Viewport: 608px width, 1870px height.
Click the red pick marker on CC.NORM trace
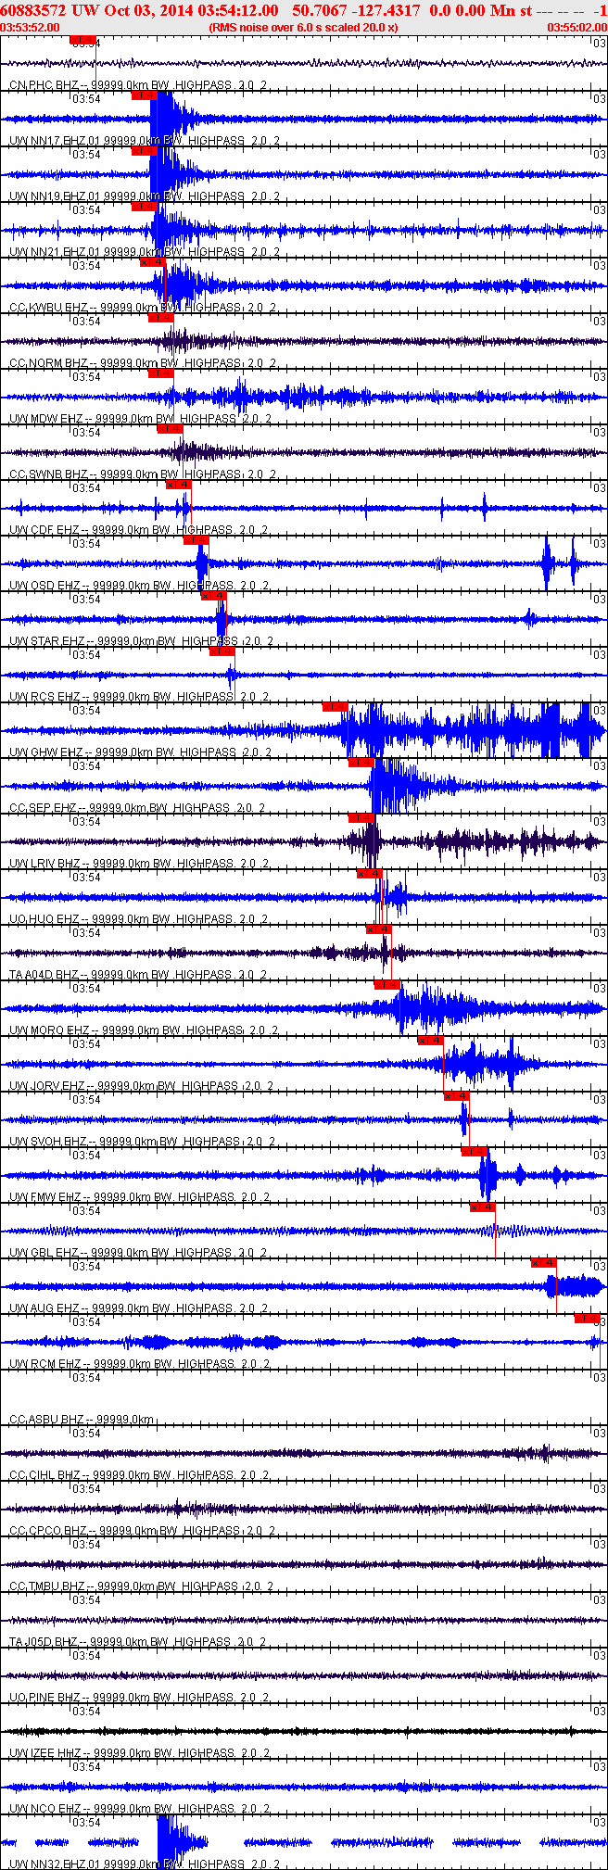(161, 318)
